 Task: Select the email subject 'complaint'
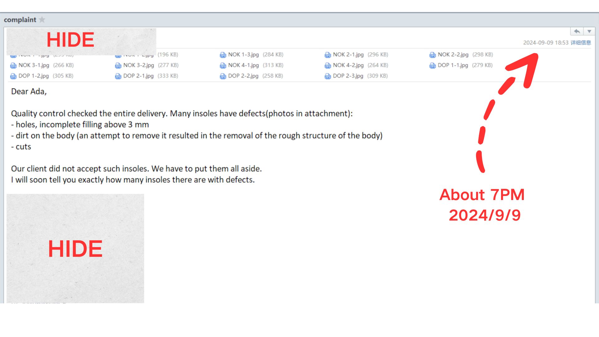[20, 20]
